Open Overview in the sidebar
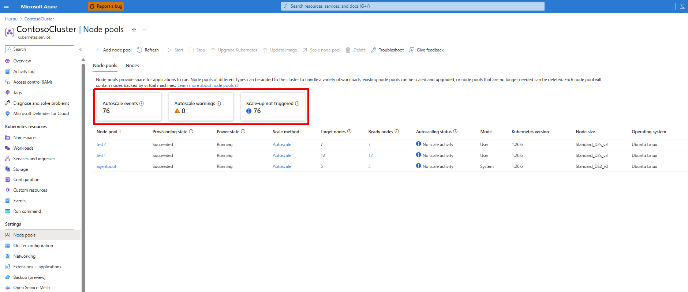The height and width of the screenshot is (292, 688). pyautogui.click(x=22, y=61)
